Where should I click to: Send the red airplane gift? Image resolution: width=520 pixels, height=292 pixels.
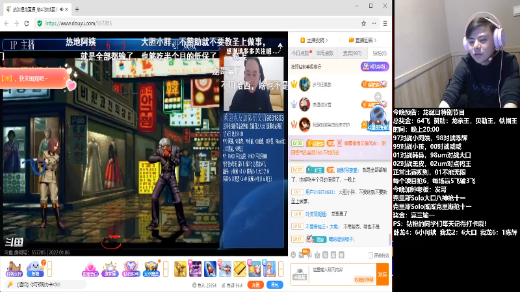[225, 269]
